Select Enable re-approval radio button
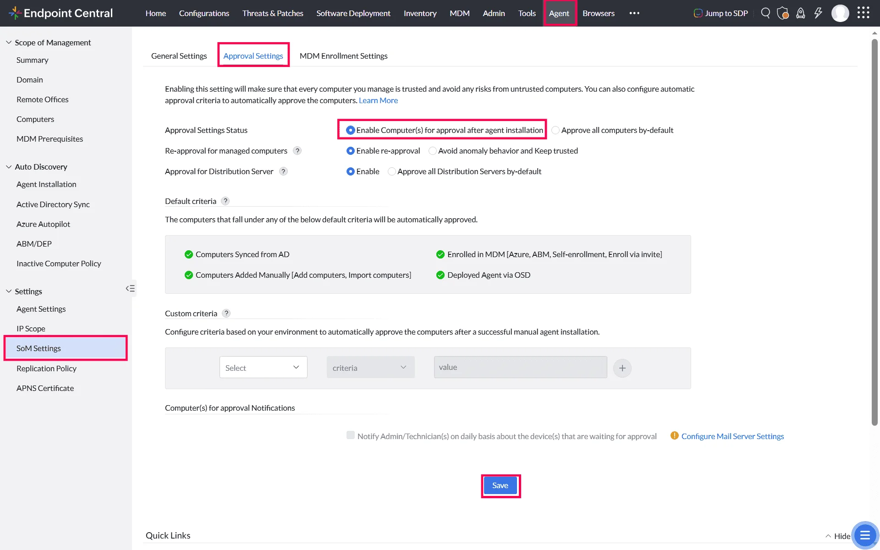The height and width of the screenshot is (550, 880). point(351,151)
